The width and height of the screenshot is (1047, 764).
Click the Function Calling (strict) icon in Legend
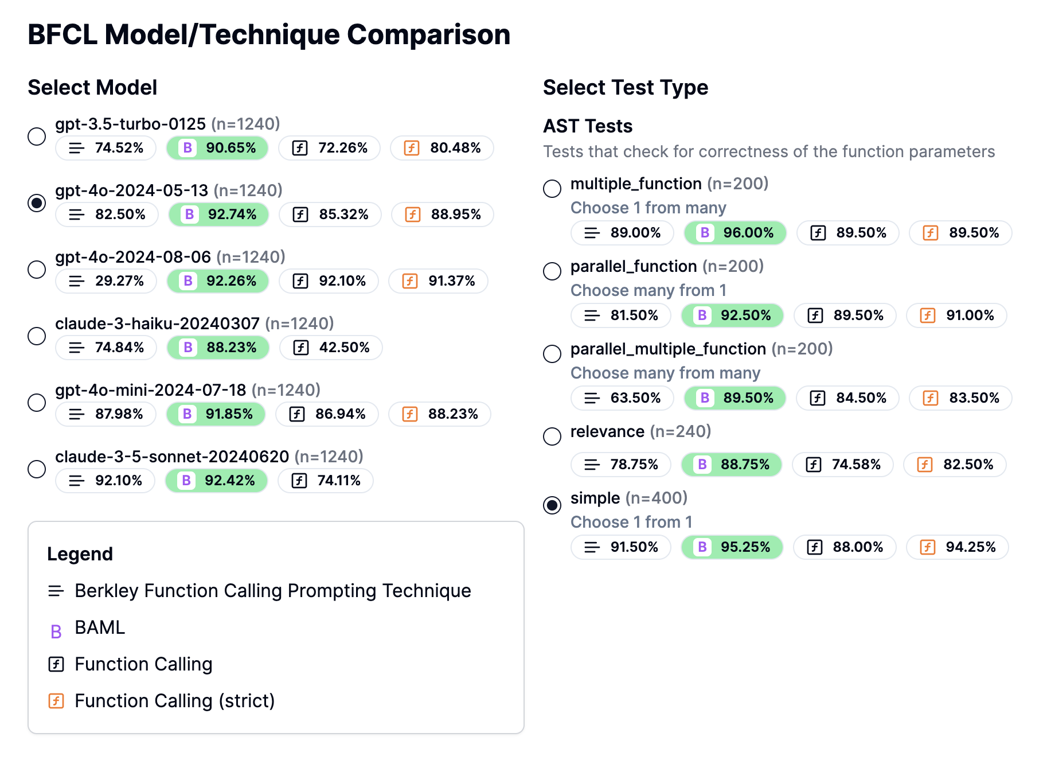point(56,701)
